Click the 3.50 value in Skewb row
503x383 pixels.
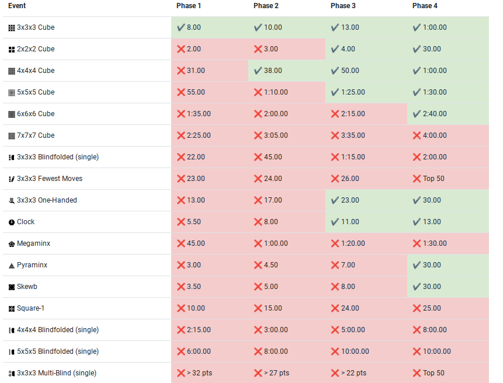[194, 287]
